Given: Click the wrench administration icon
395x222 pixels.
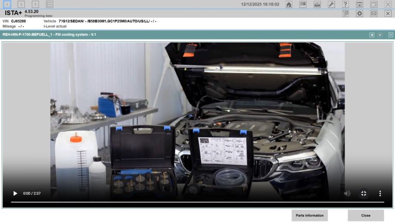Looking at the screenshot, I should [x=331, y=4].
